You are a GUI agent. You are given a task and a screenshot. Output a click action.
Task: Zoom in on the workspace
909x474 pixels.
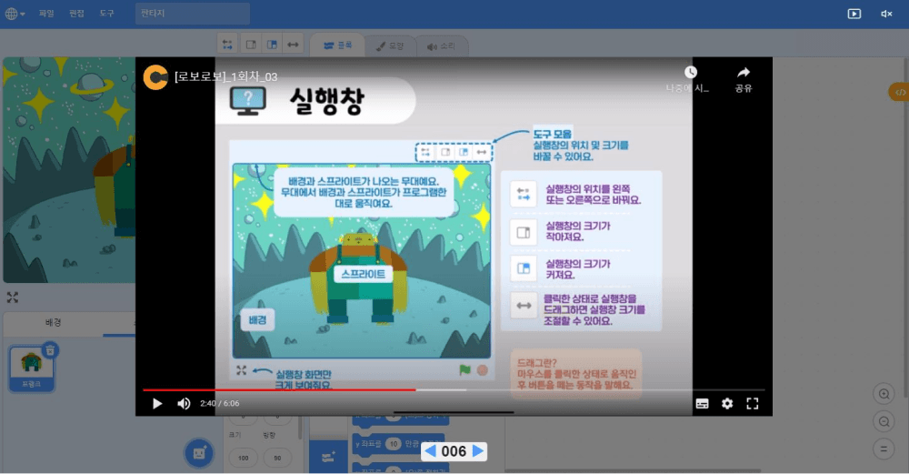[x=884, y=394]
